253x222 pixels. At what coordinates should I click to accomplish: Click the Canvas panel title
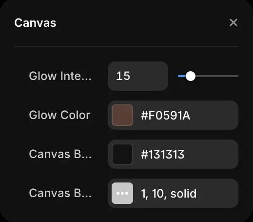35,22
